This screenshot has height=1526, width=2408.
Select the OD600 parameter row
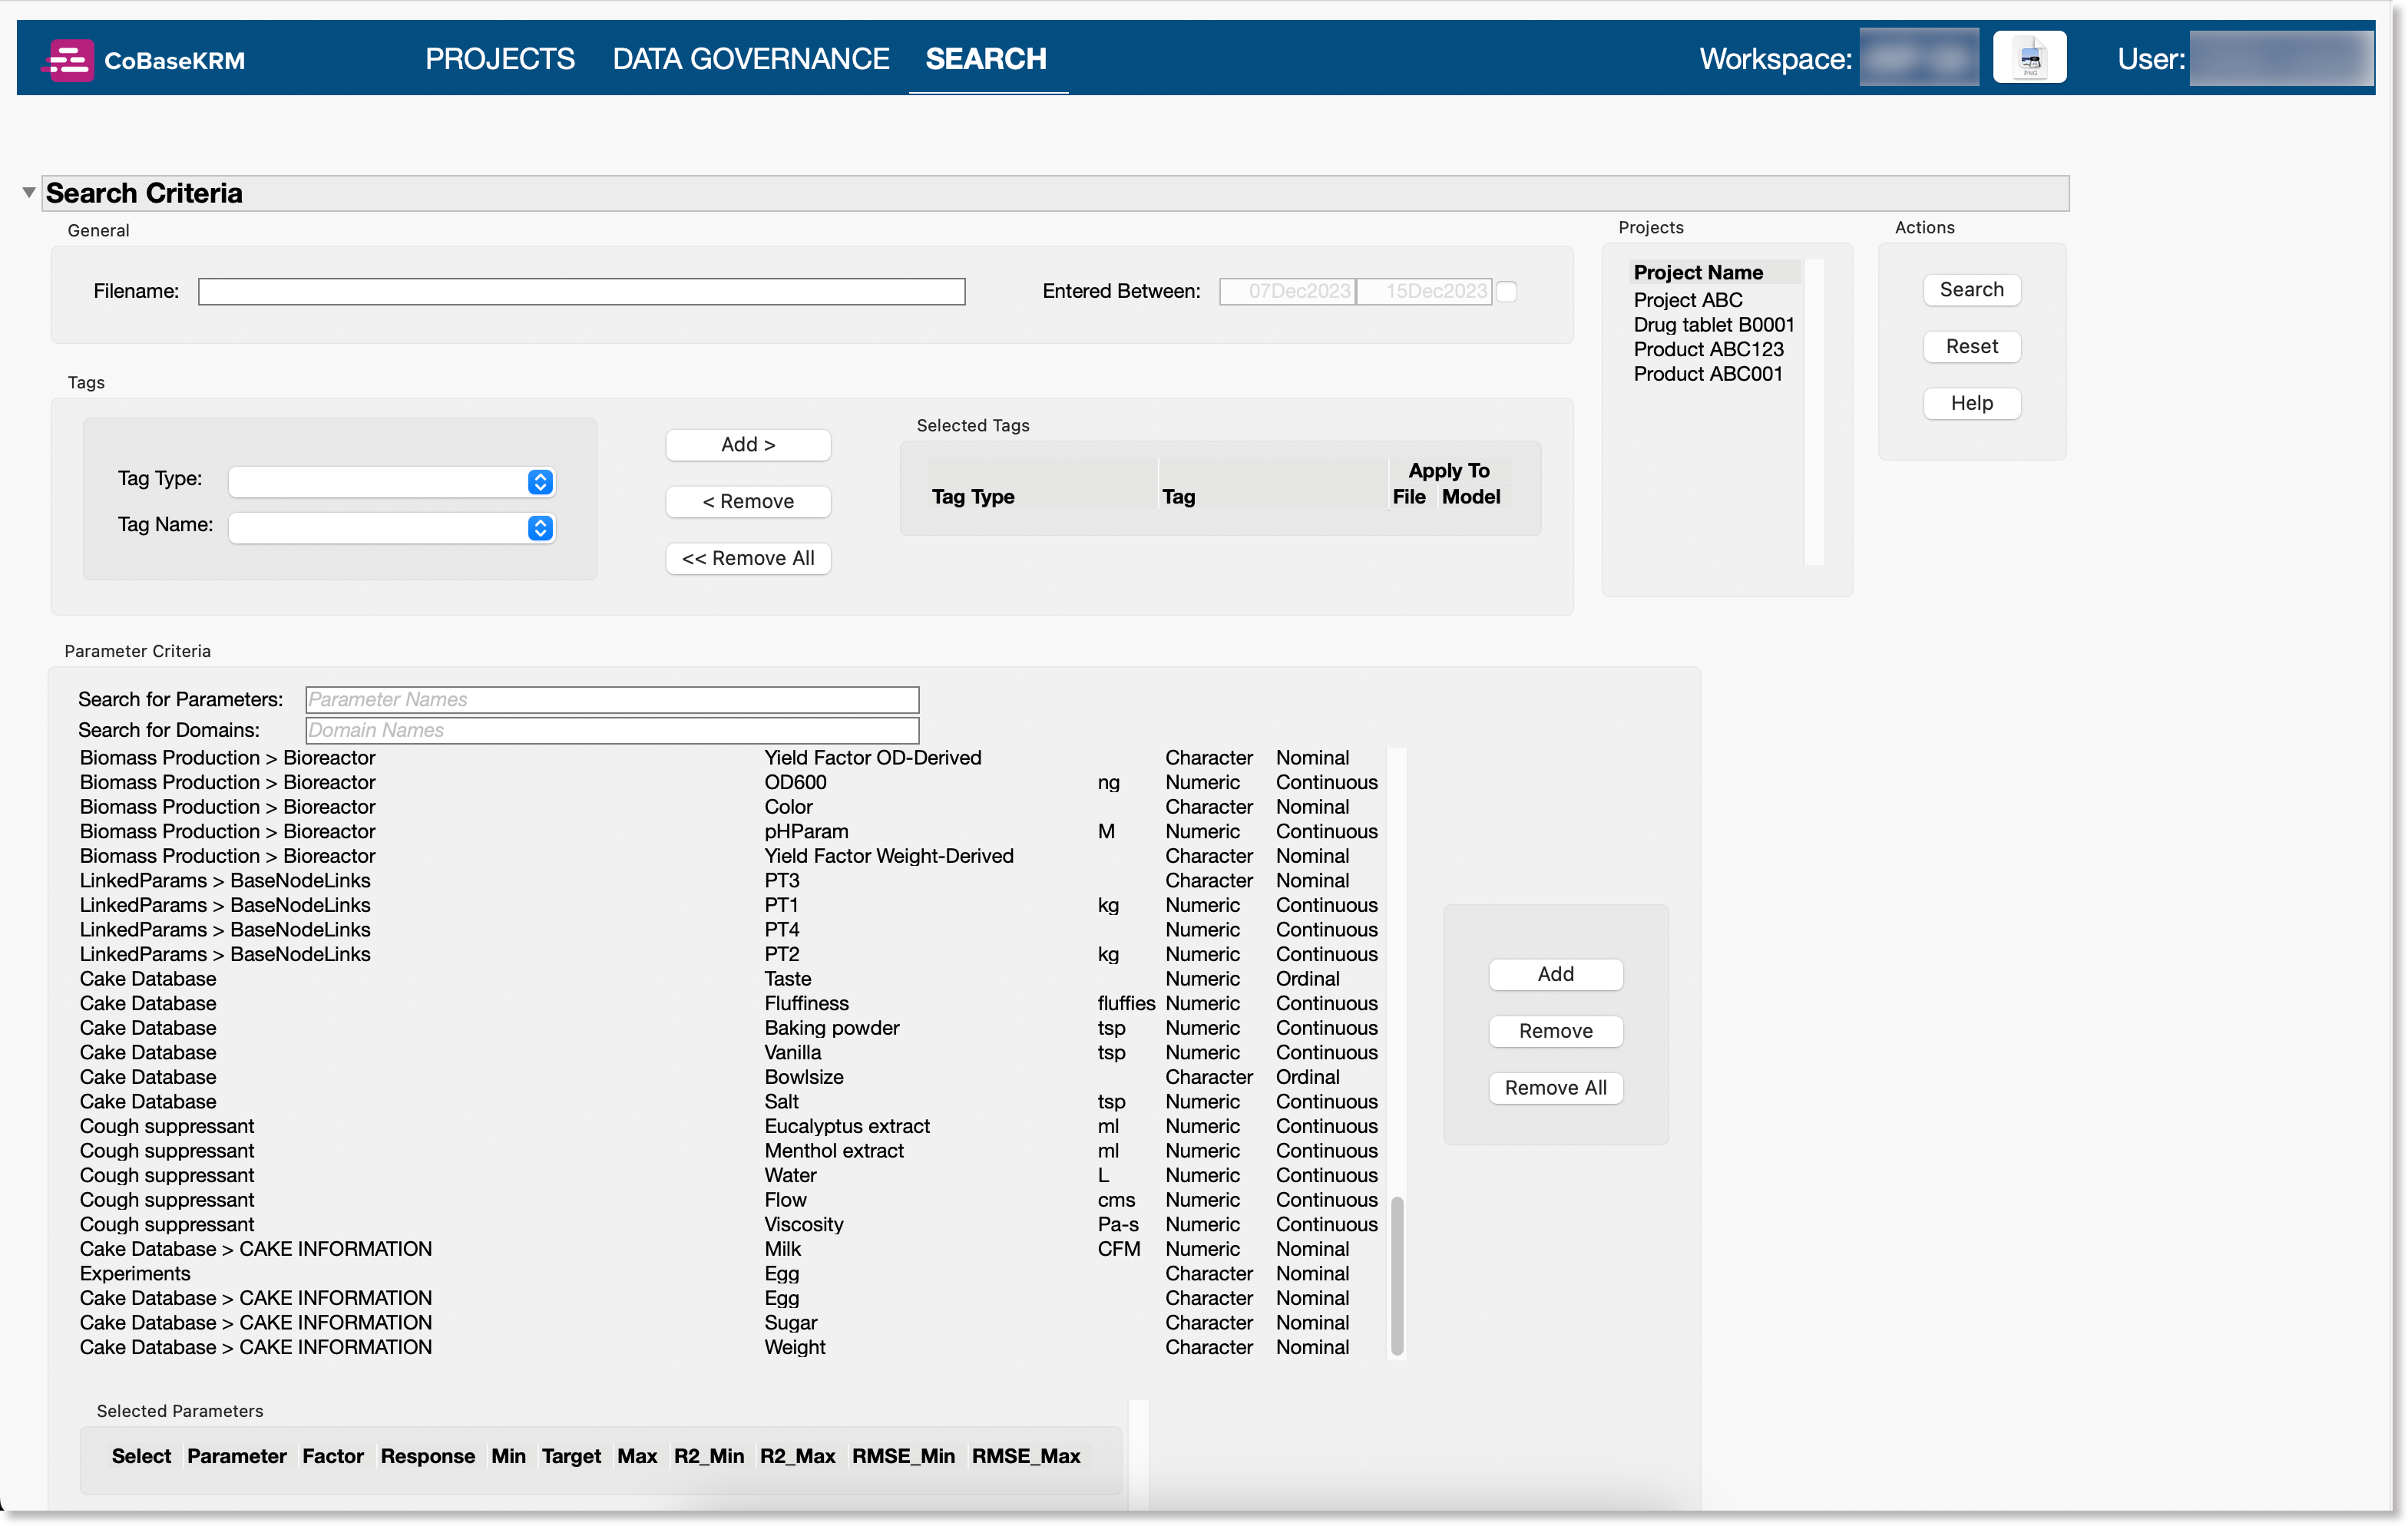click(729, 782)
